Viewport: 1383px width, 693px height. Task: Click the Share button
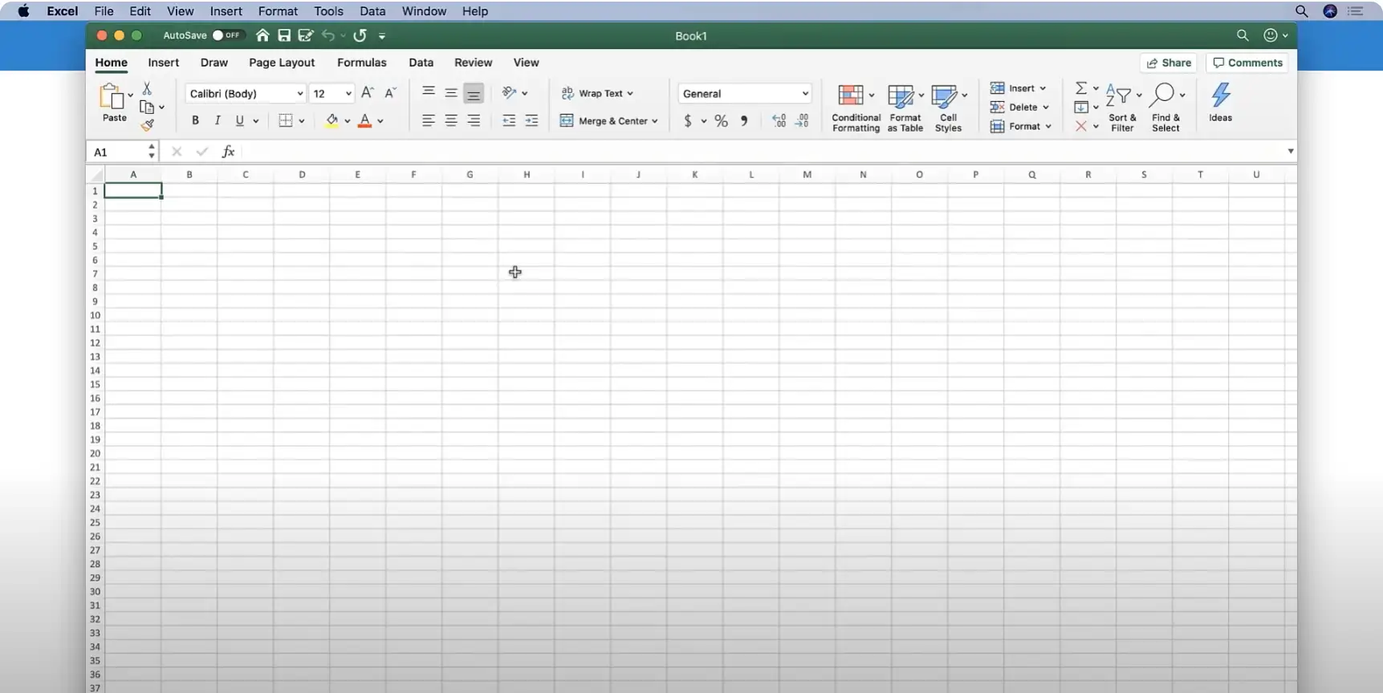[1169, 63]
